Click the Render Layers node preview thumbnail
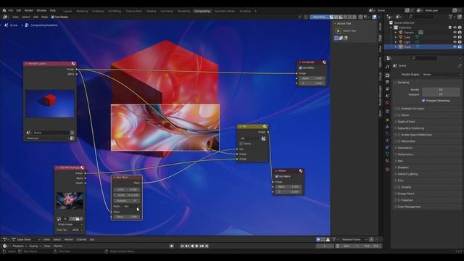Viewport: 464px width, 261px height. tap(50, 104)
